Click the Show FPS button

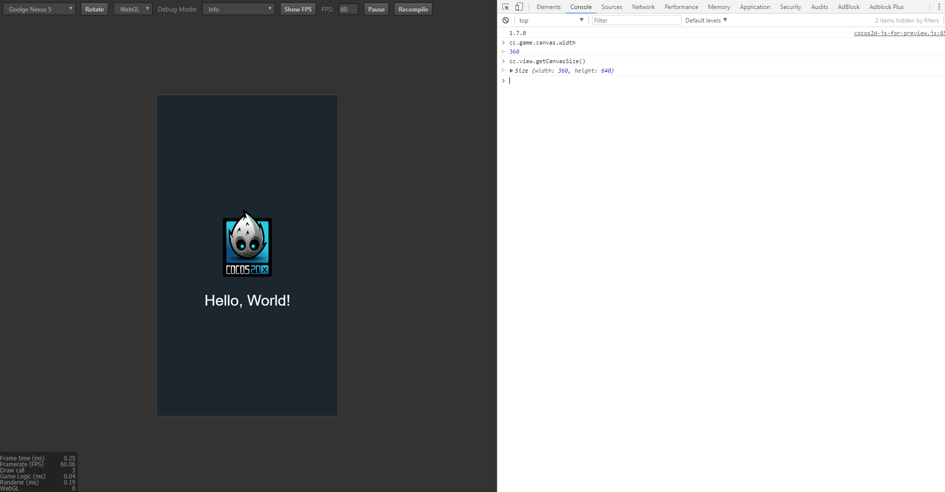pyautogui.click(x=298, y=9)
